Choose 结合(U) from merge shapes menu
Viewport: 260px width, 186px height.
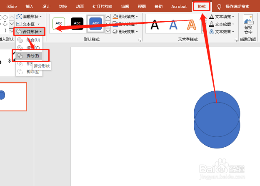tap(29, 40)
